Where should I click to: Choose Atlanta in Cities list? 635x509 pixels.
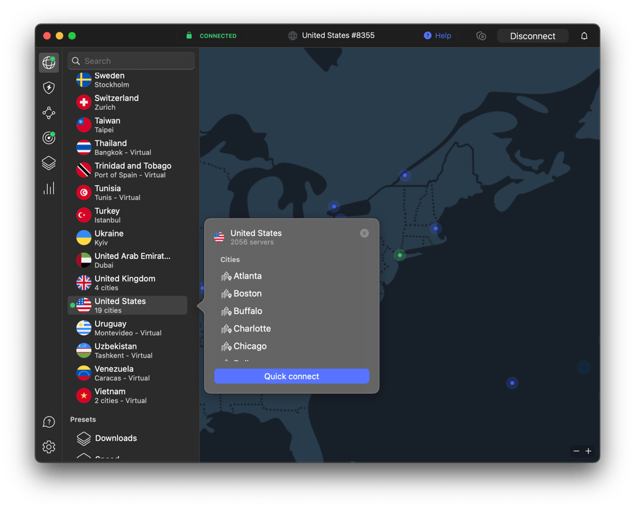coord(247,276)
